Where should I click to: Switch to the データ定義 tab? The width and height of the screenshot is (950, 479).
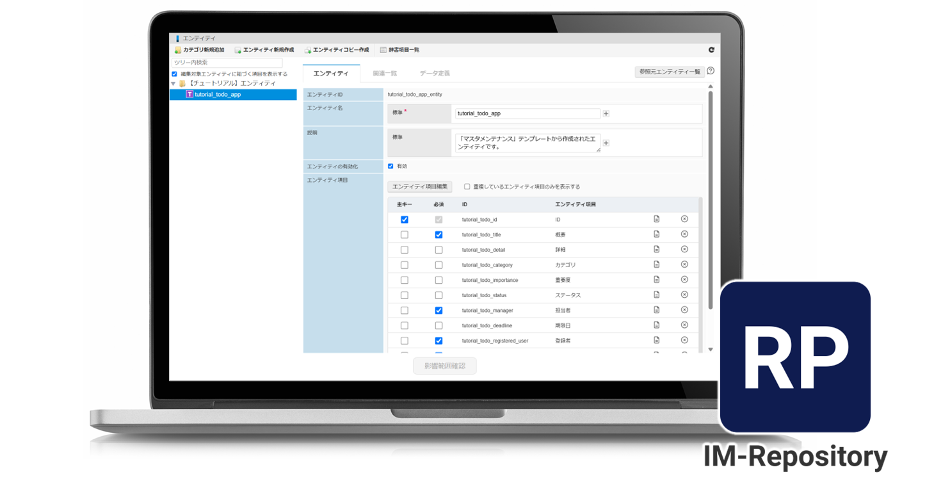(435, 74)
